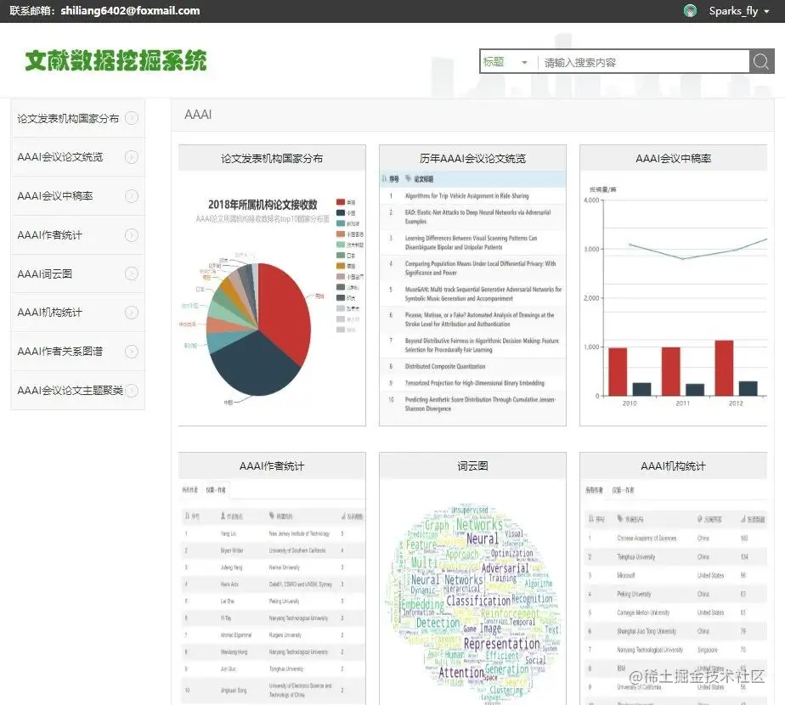Toggle the 澳大利亚 legend item
The image size is (785, 705).
click(x=350, y=245)
